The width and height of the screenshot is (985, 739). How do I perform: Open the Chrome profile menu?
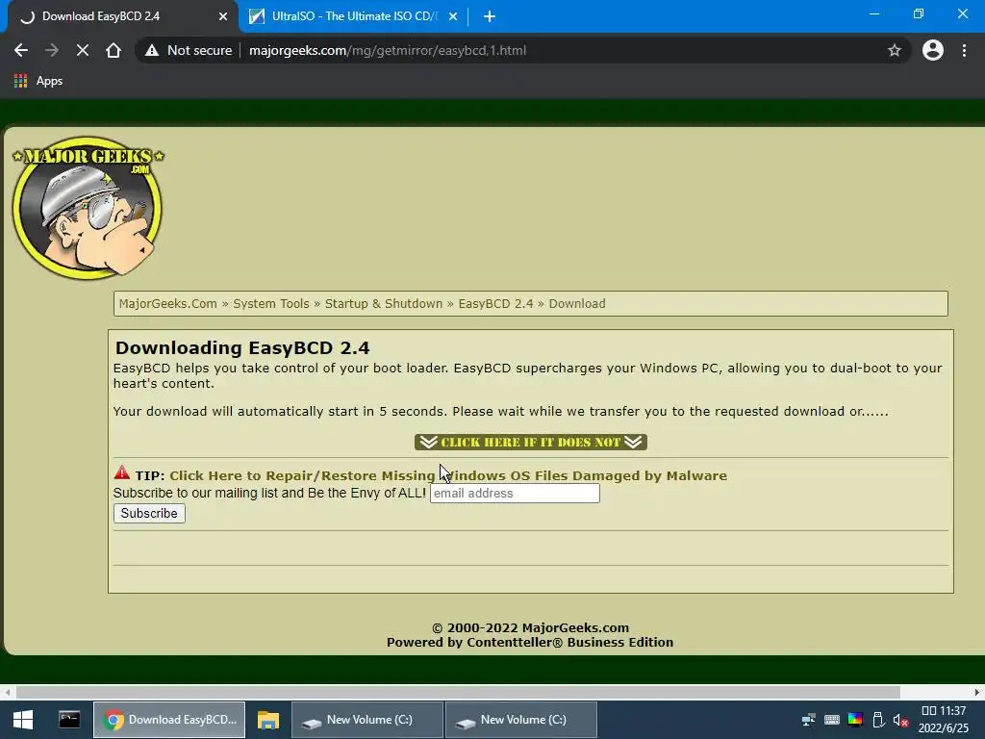933,50
